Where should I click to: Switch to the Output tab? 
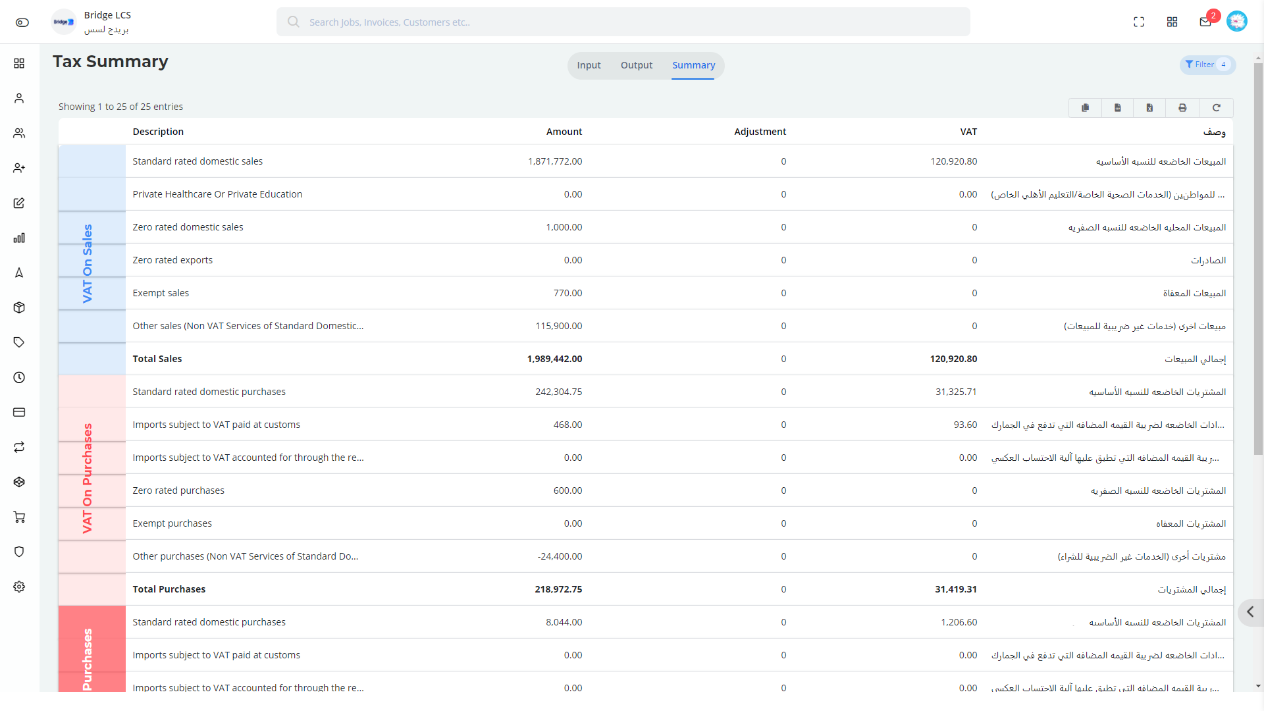[635, 65]
